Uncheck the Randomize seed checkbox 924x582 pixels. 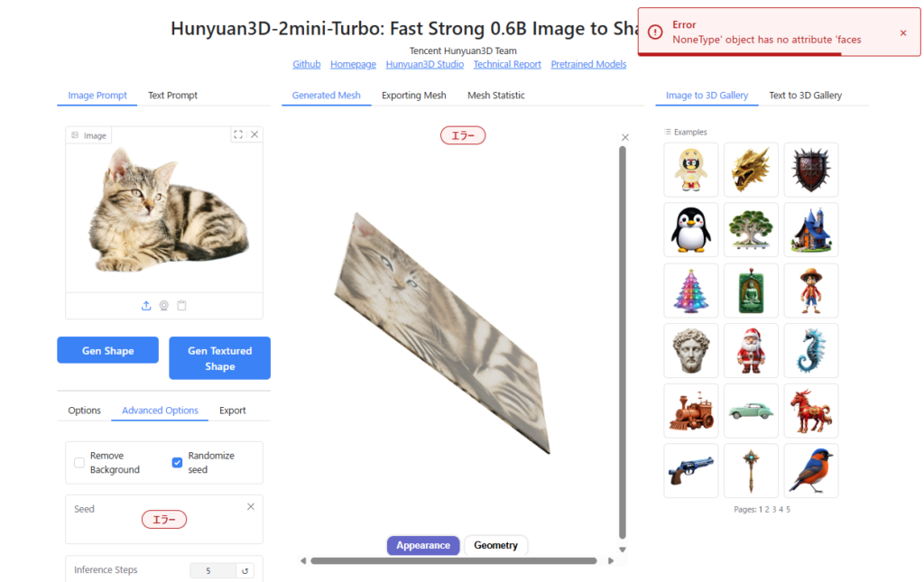pyautogui.click(x=177, y=463)
